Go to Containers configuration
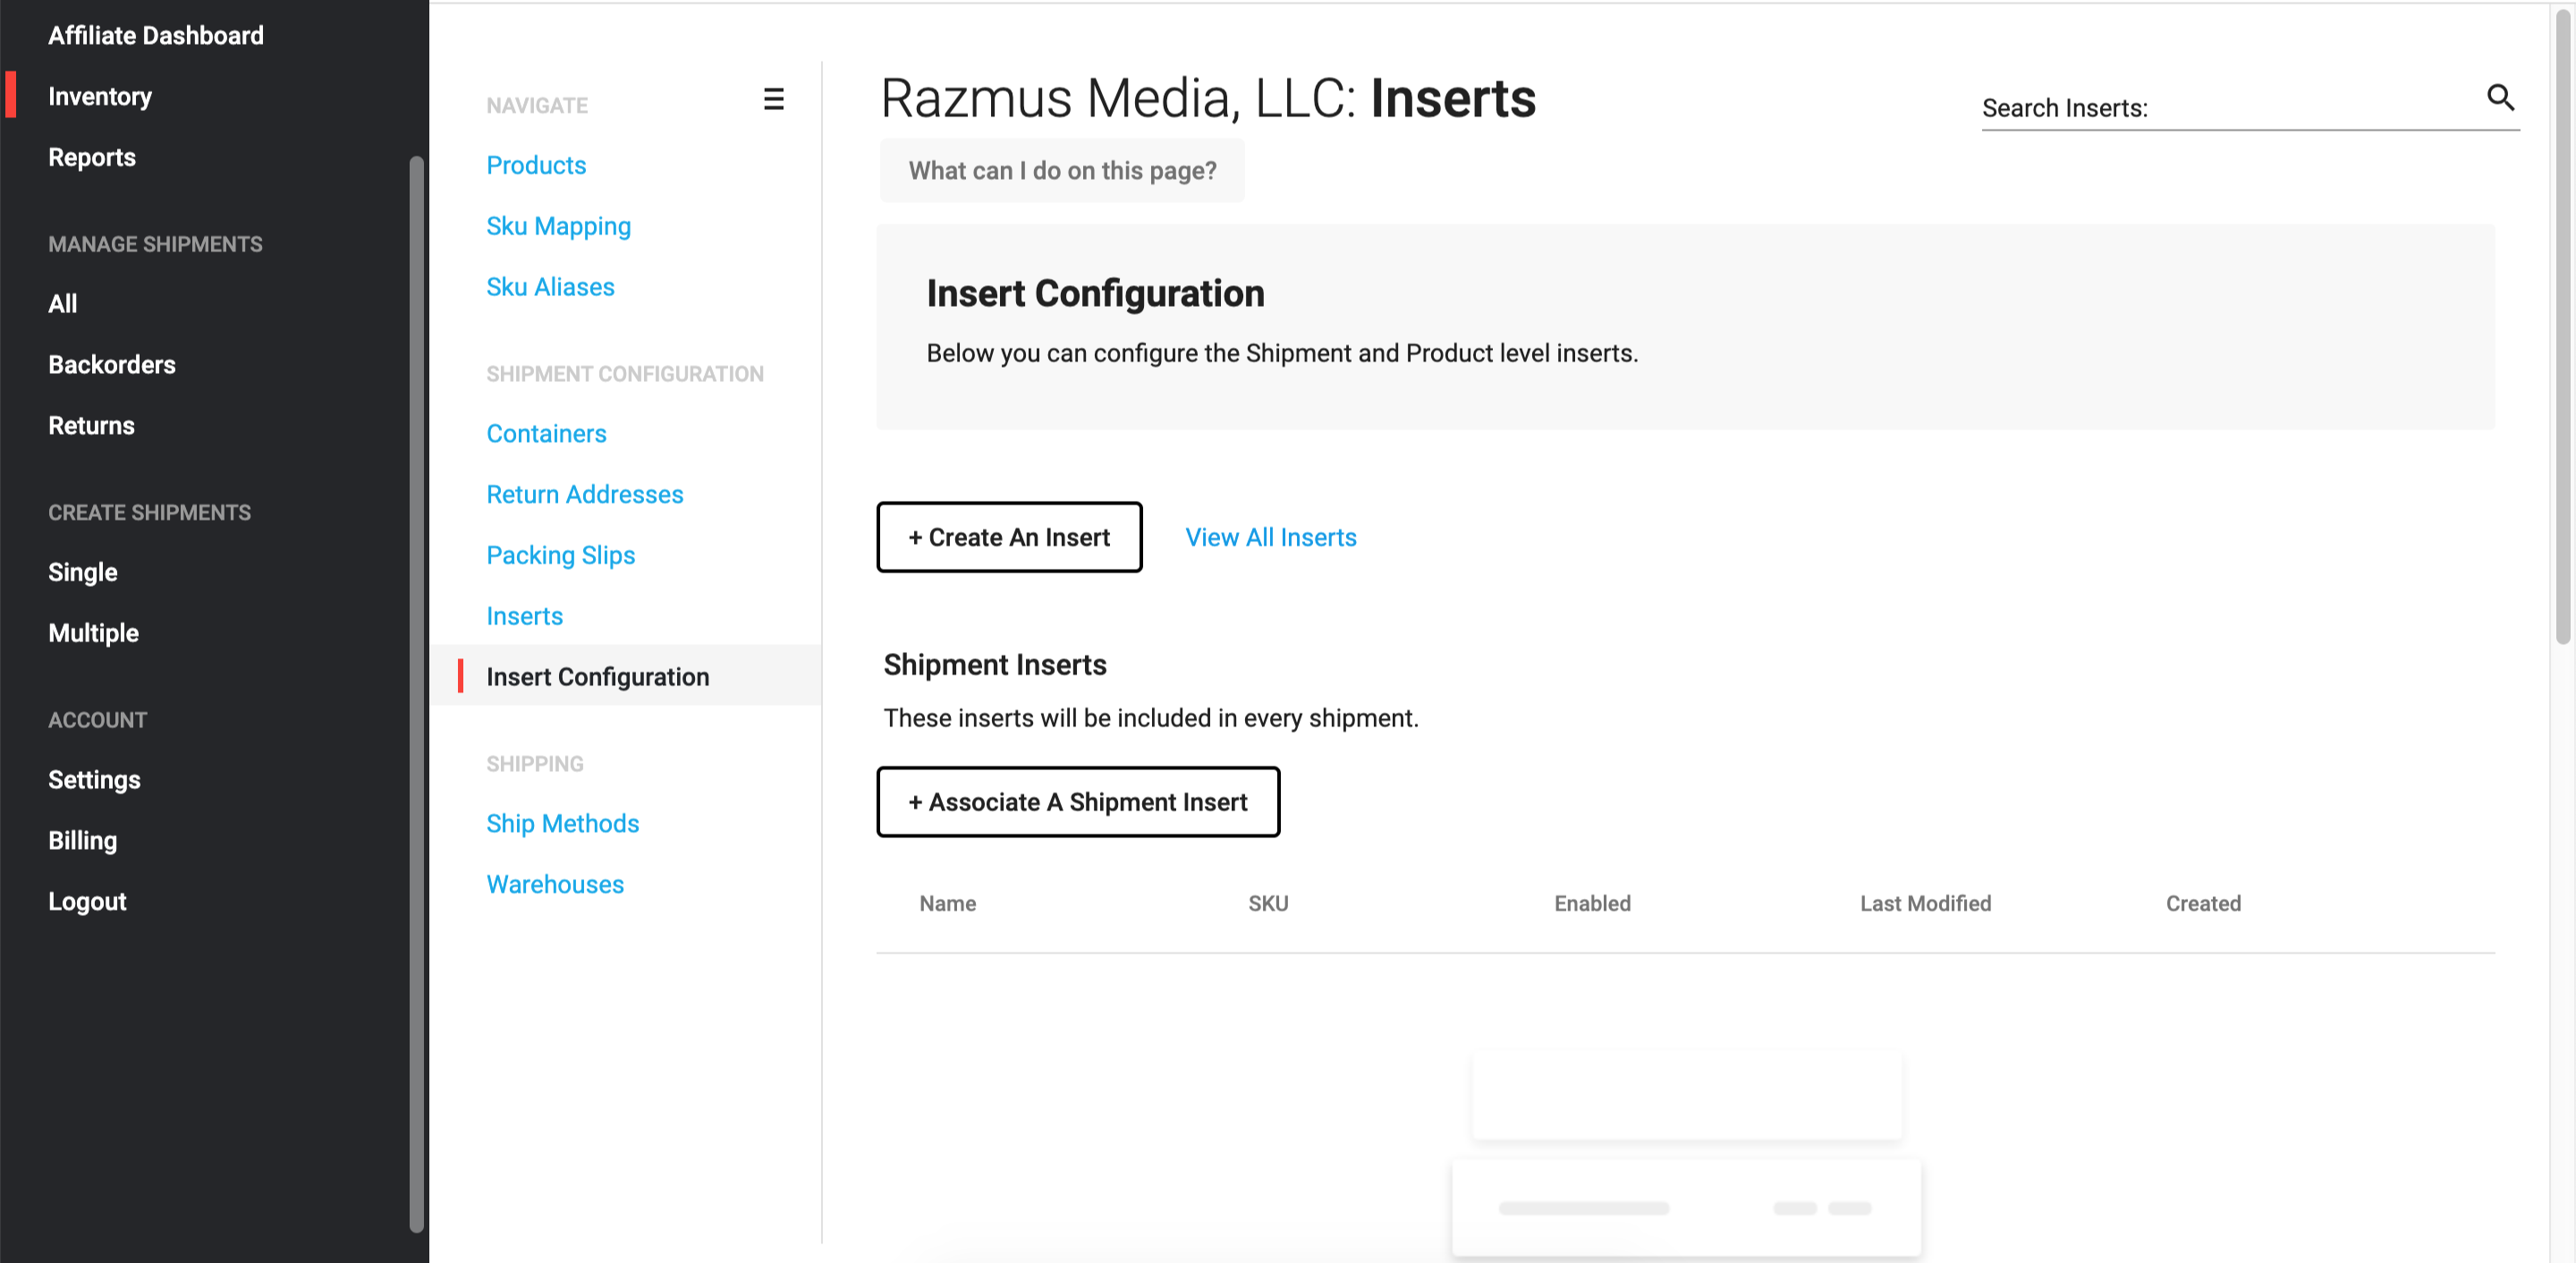The width and height of the screenshot is (2576, 1263). pos(546,434)
